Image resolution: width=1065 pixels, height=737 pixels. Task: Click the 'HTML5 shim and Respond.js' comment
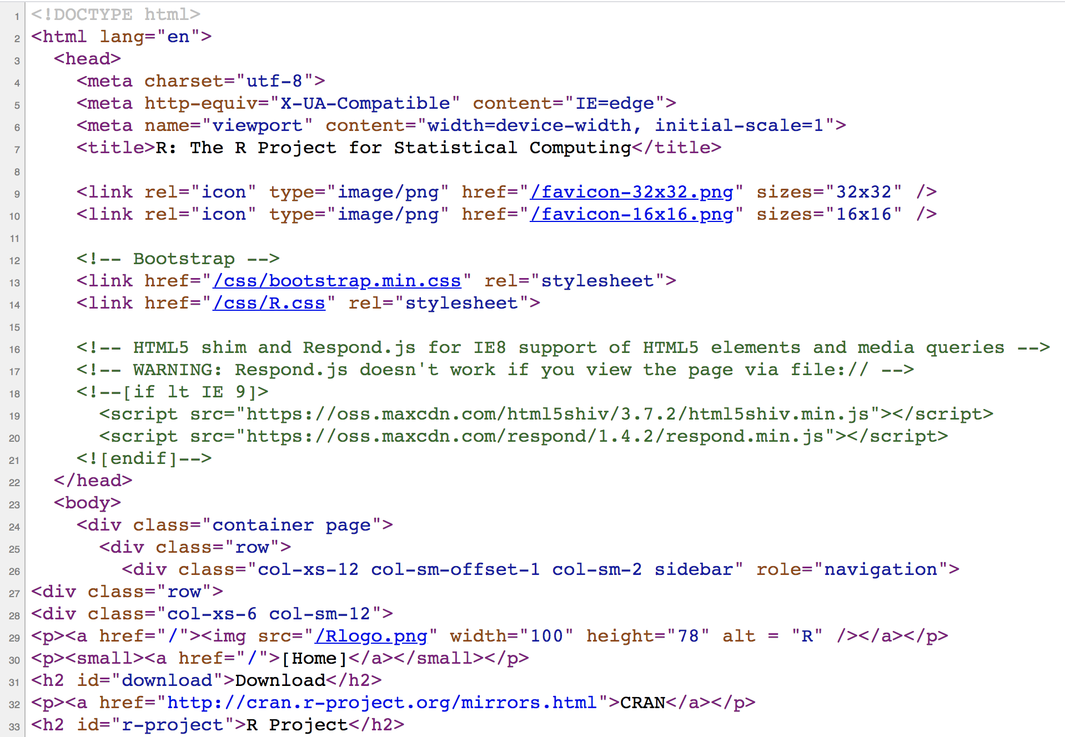563,347
